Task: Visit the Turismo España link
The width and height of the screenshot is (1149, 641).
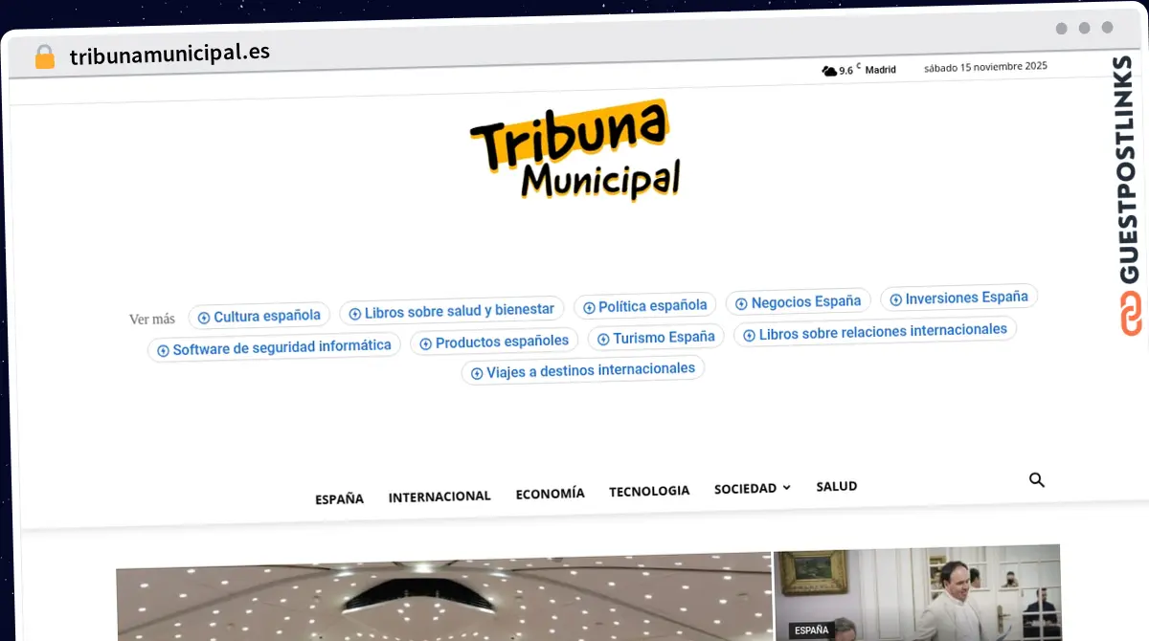Action: coord(656,337)
